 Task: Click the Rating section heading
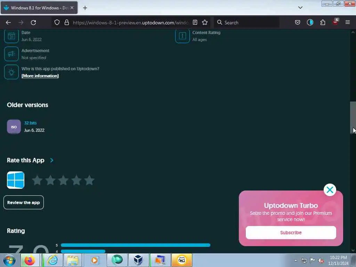pos(16,231)
